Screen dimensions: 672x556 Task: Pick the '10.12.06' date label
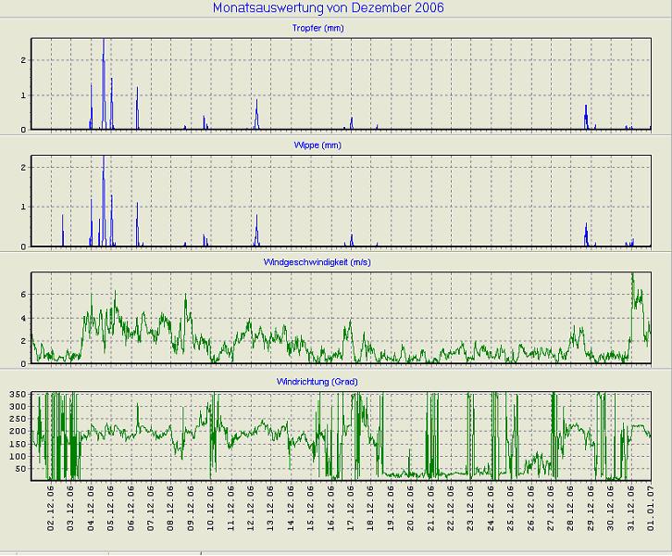pos(212,512)
